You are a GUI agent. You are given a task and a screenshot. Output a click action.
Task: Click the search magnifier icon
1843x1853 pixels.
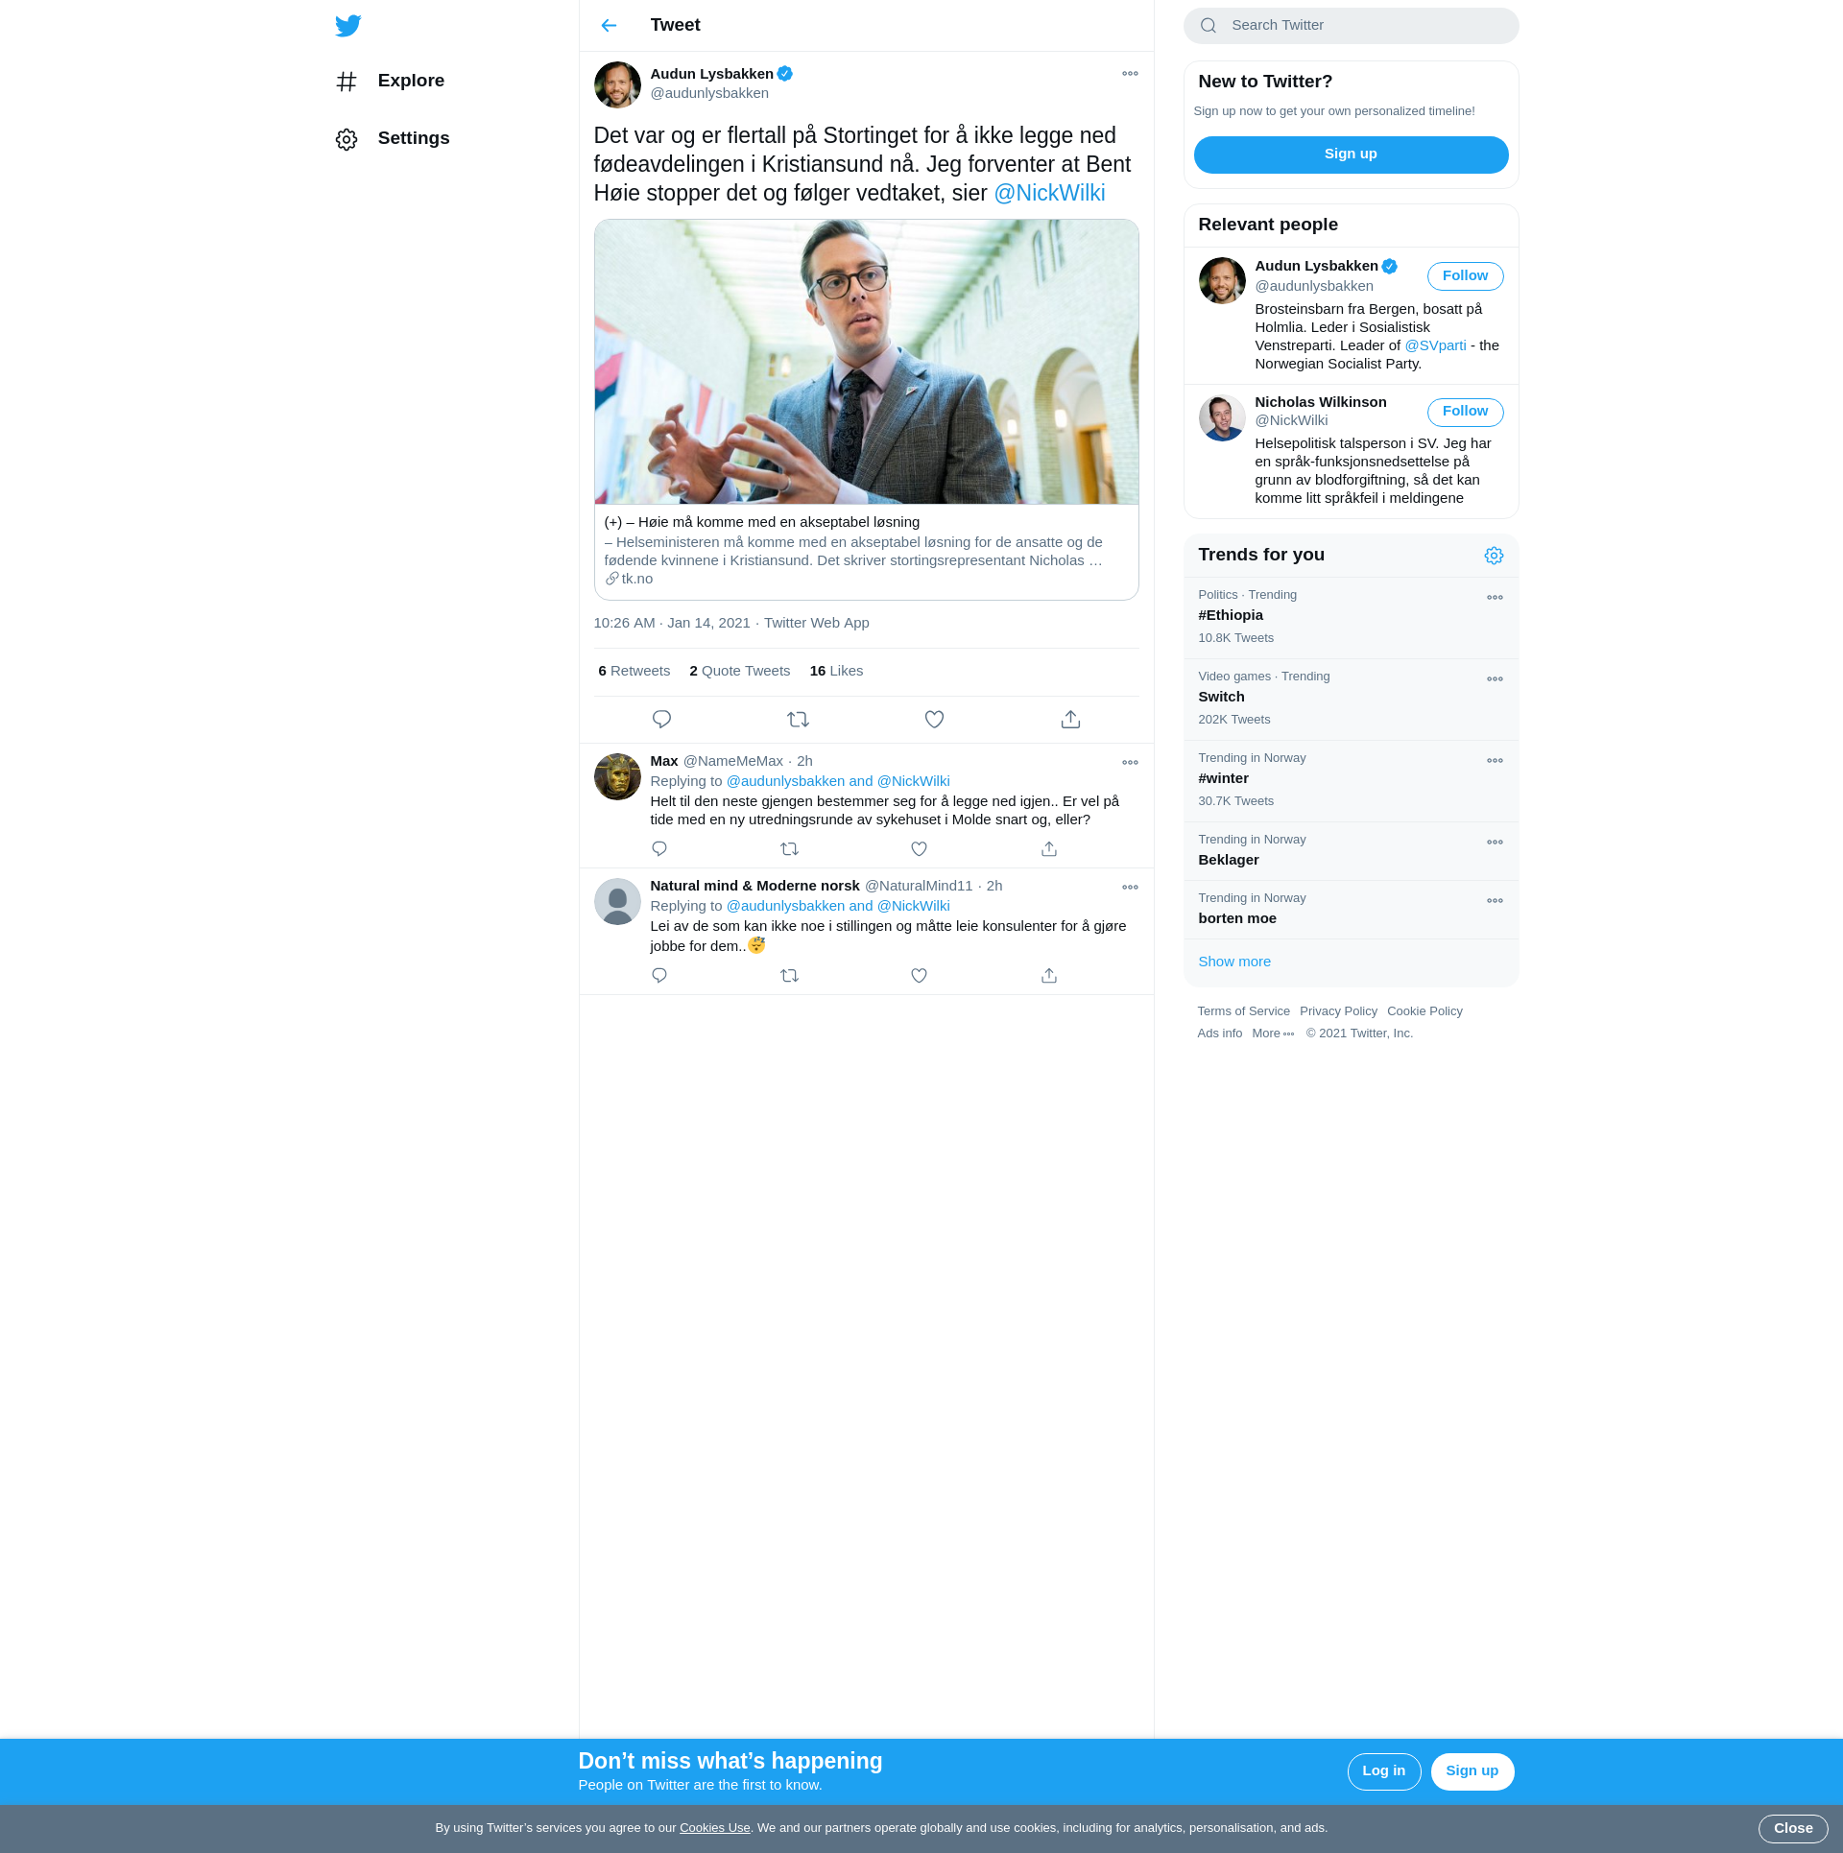(1209, 26)
